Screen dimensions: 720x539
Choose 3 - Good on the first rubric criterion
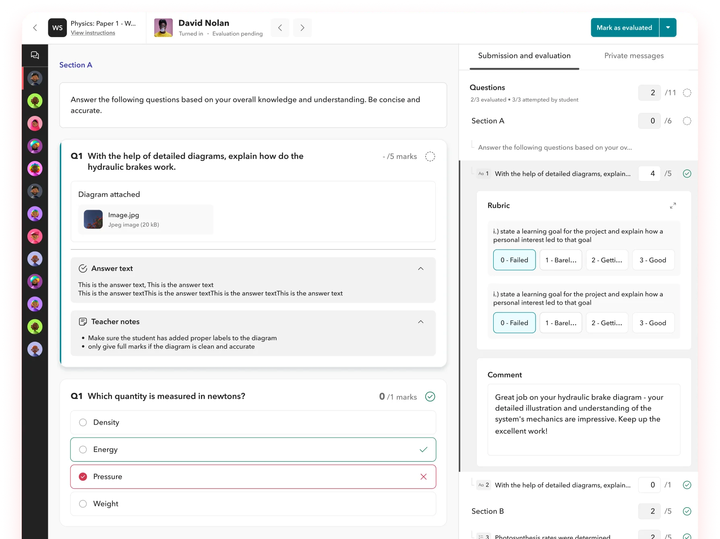click(653, 260)
